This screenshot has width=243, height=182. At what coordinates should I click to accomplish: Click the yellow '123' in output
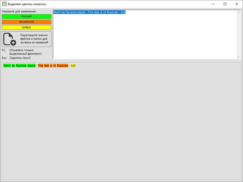pyautogui.click(x=73, y=66)
